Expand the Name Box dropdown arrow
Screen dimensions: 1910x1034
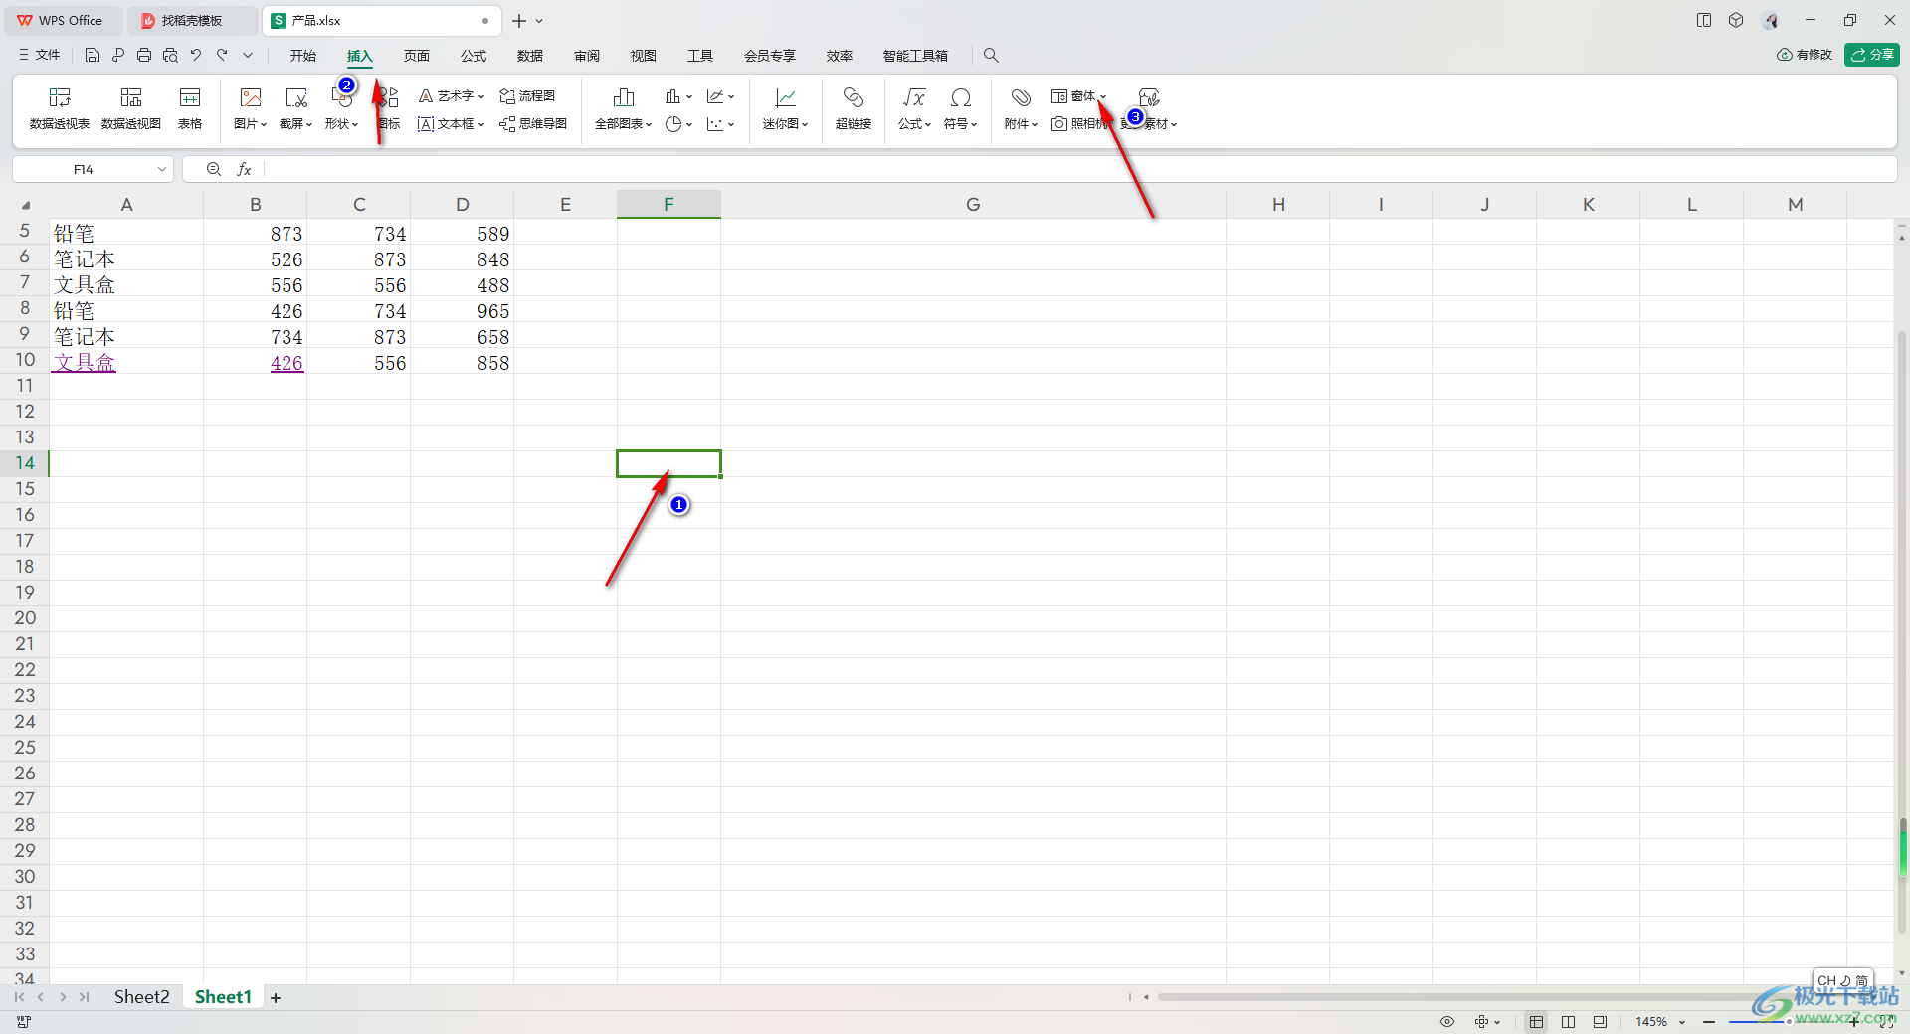tap(162, 170)
